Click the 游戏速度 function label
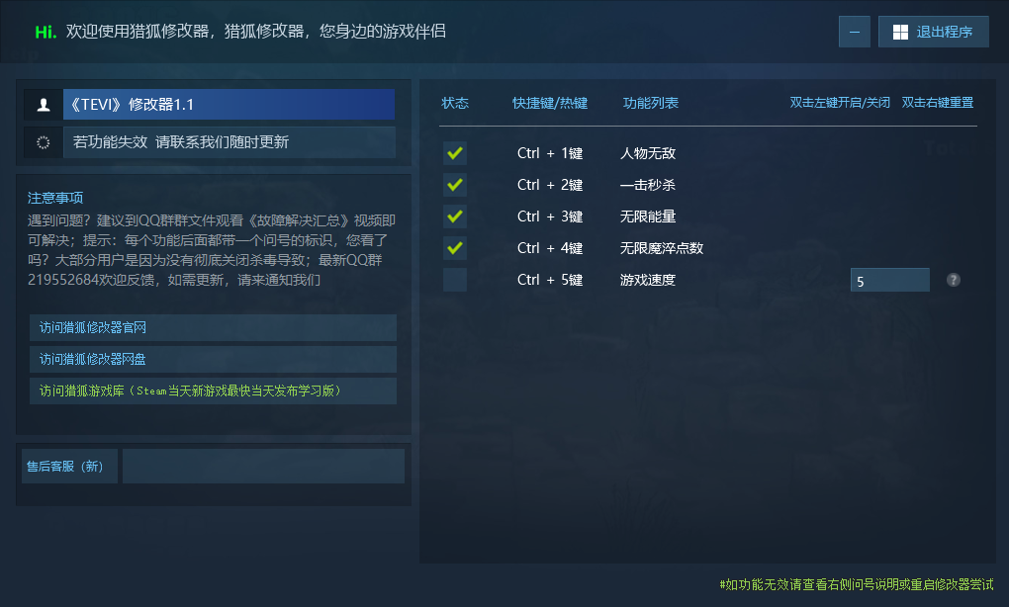The height and width of the screenshot is (607, 1009). tap(647, 280)
